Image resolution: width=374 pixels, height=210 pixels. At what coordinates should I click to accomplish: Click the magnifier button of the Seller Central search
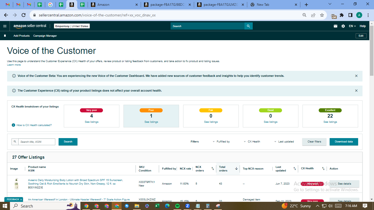coord(248,26)
